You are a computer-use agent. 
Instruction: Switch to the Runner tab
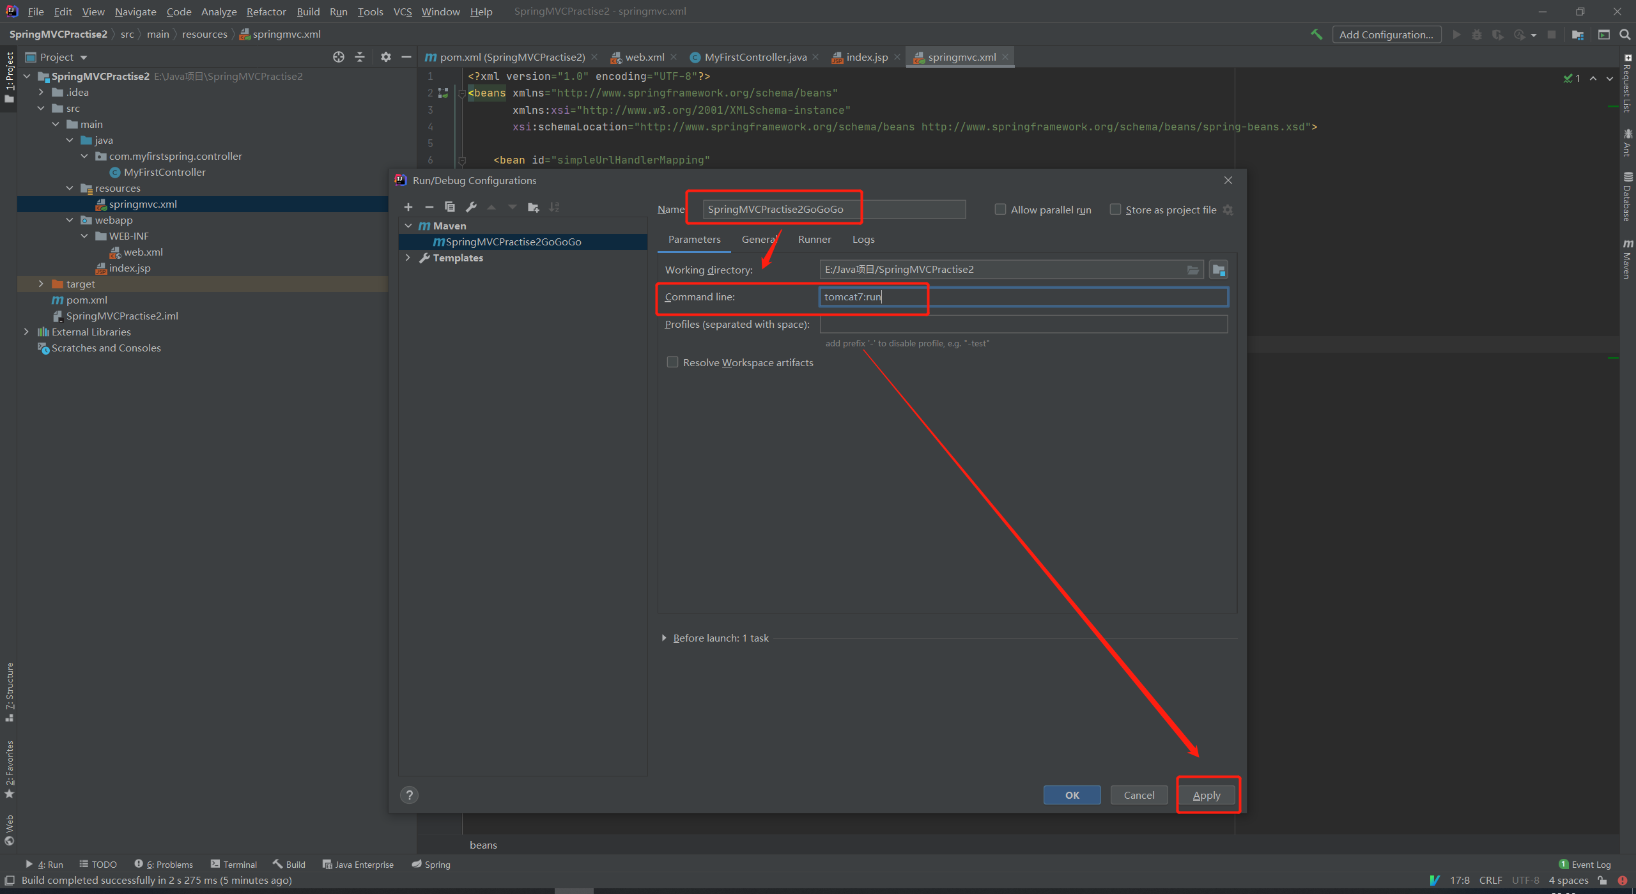point(814,239)
